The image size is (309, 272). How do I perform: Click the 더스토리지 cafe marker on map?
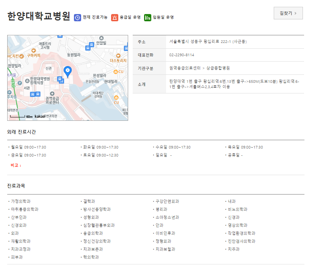118,56
